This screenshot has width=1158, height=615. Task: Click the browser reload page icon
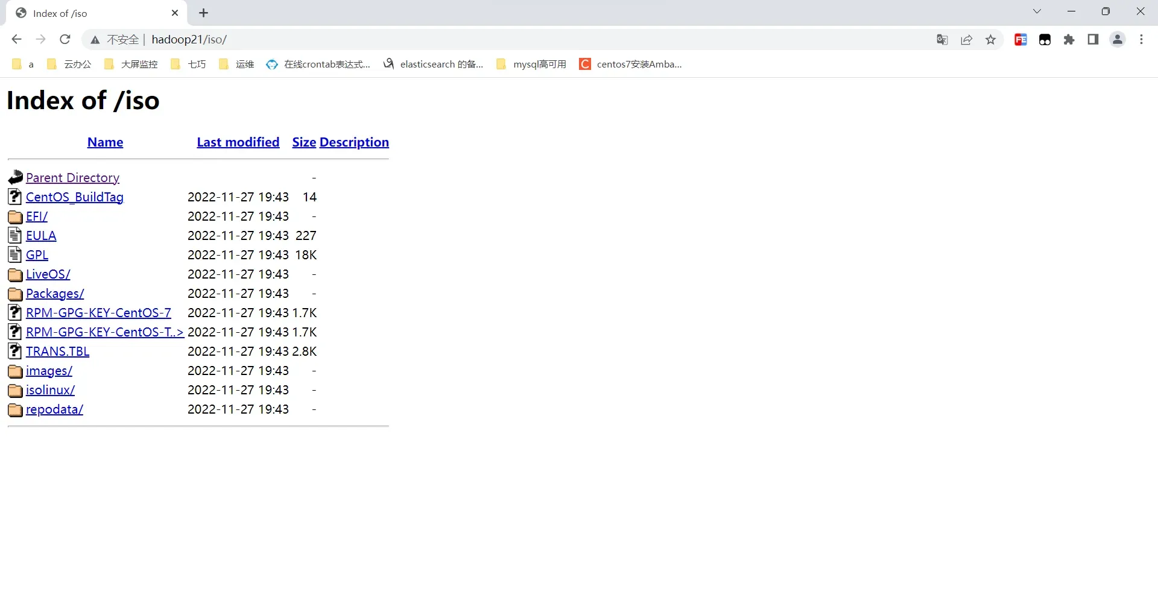(x=65, y=40)
